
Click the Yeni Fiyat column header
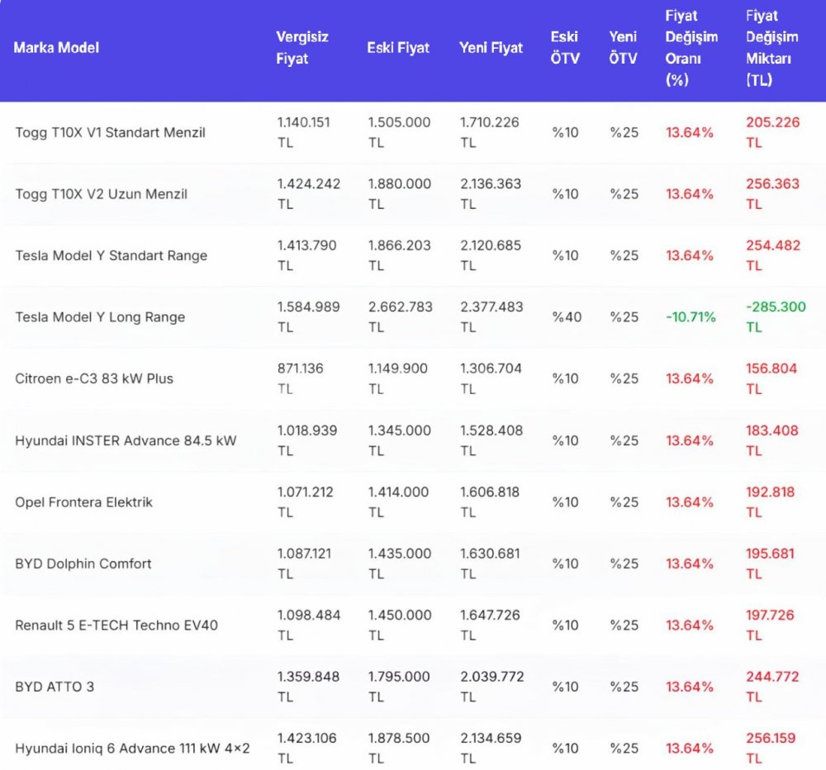pyautogui.click(x=491, y=48)
